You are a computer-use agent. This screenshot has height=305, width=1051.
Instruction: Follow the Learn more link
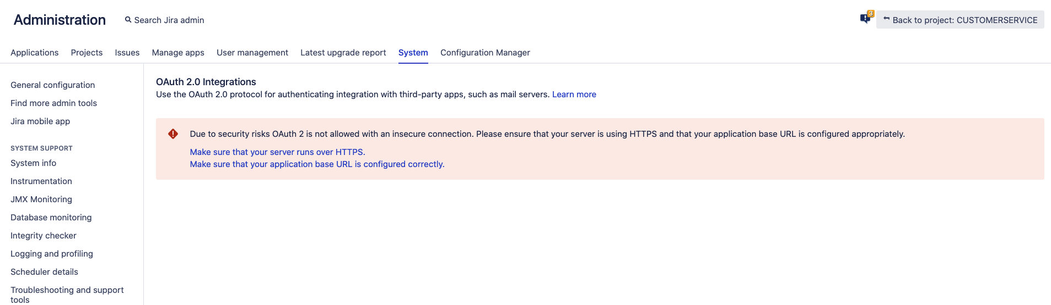574,95
